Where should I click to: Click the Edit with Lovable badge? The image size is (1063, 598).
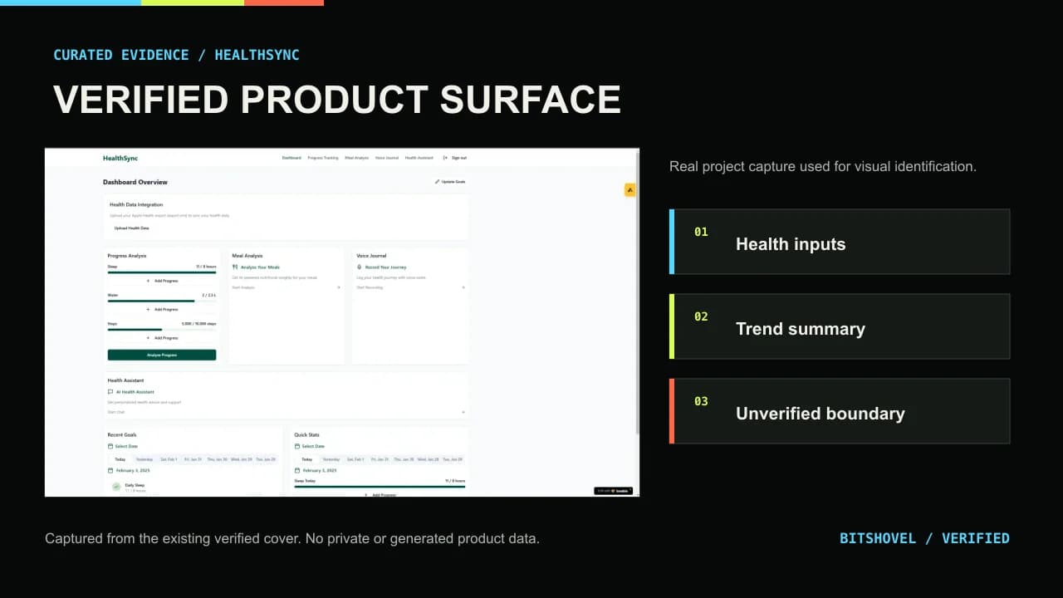tap(613, 491)
